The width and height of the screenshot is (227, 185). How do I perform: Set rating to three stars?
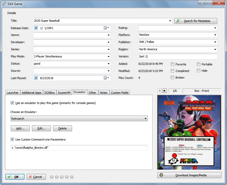[x=62, y=177]
